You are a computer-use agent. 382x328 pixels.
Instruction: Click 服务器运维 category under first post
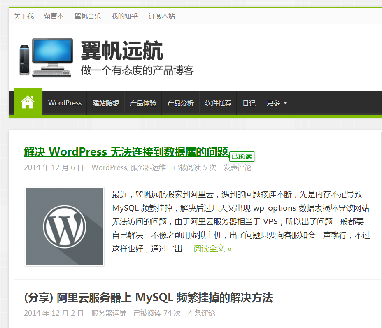point(148,167)
